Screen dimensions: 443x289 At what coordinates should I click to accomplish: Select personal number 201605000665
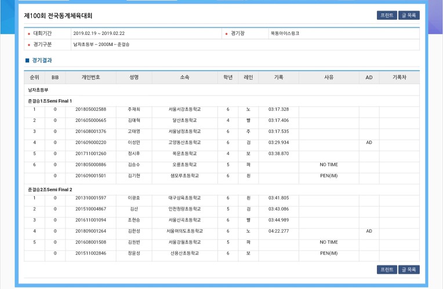(x=90, y=120)
